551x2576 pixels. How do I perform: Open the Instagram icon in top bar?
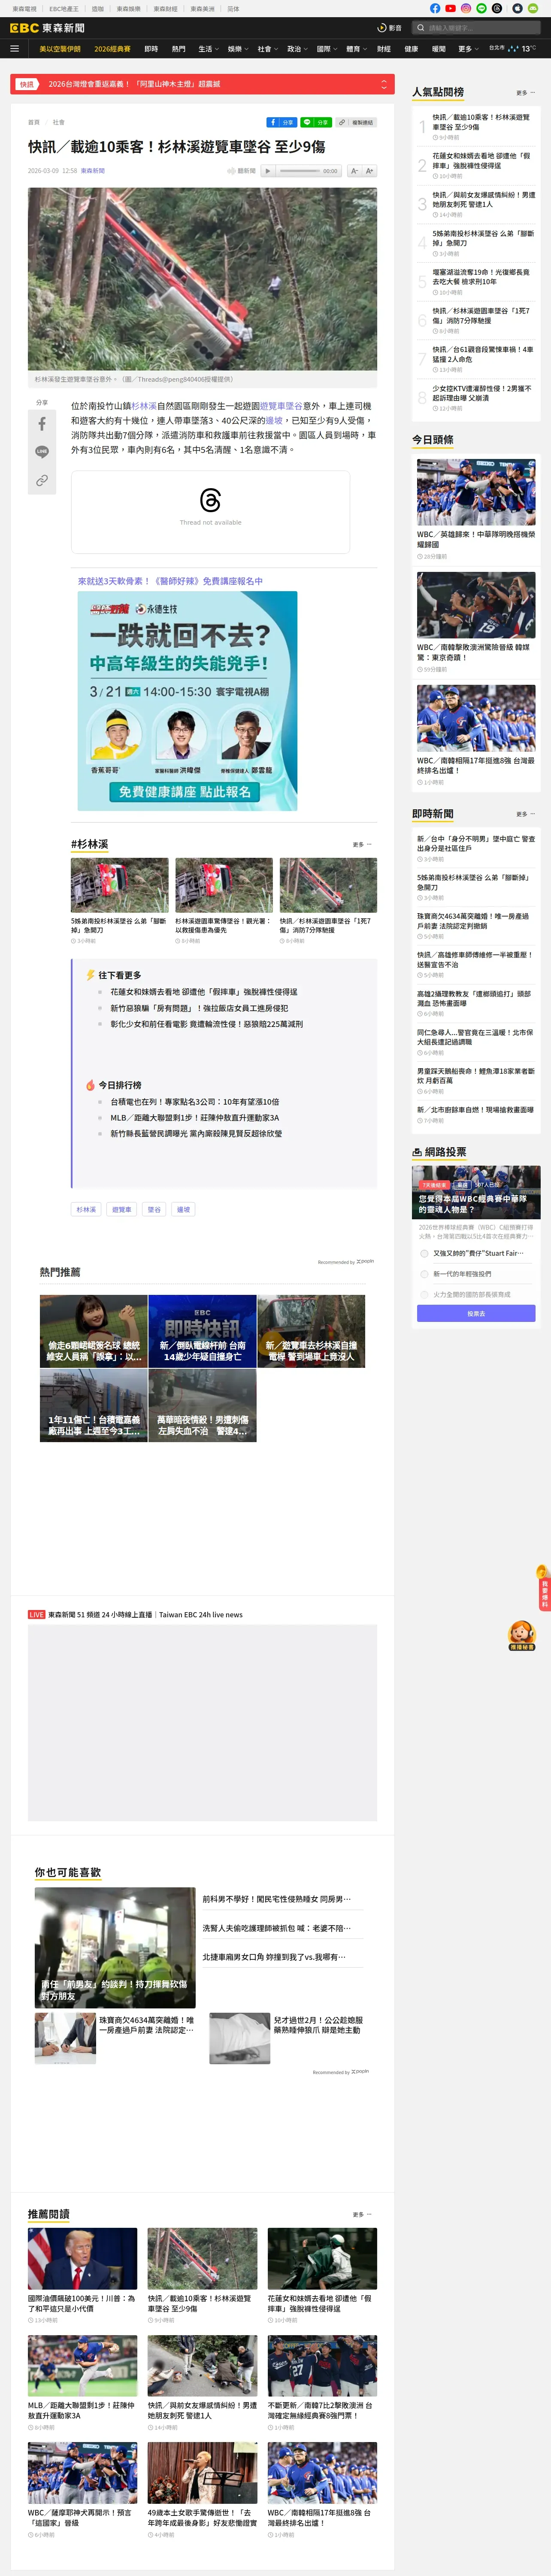pyautogui.click(x=466, y=8)
